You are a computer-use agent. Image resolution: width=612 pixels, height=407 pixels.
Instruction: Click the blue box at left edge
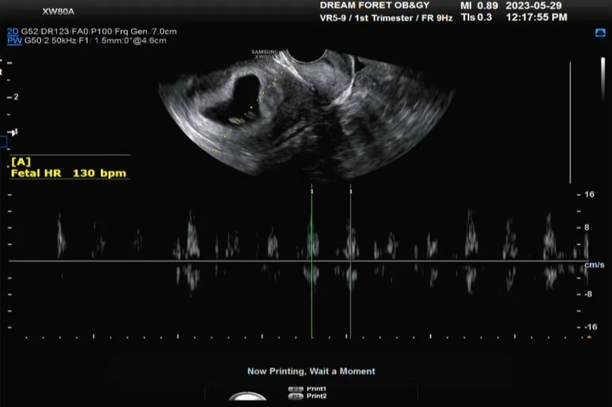(x=3, y=142)
